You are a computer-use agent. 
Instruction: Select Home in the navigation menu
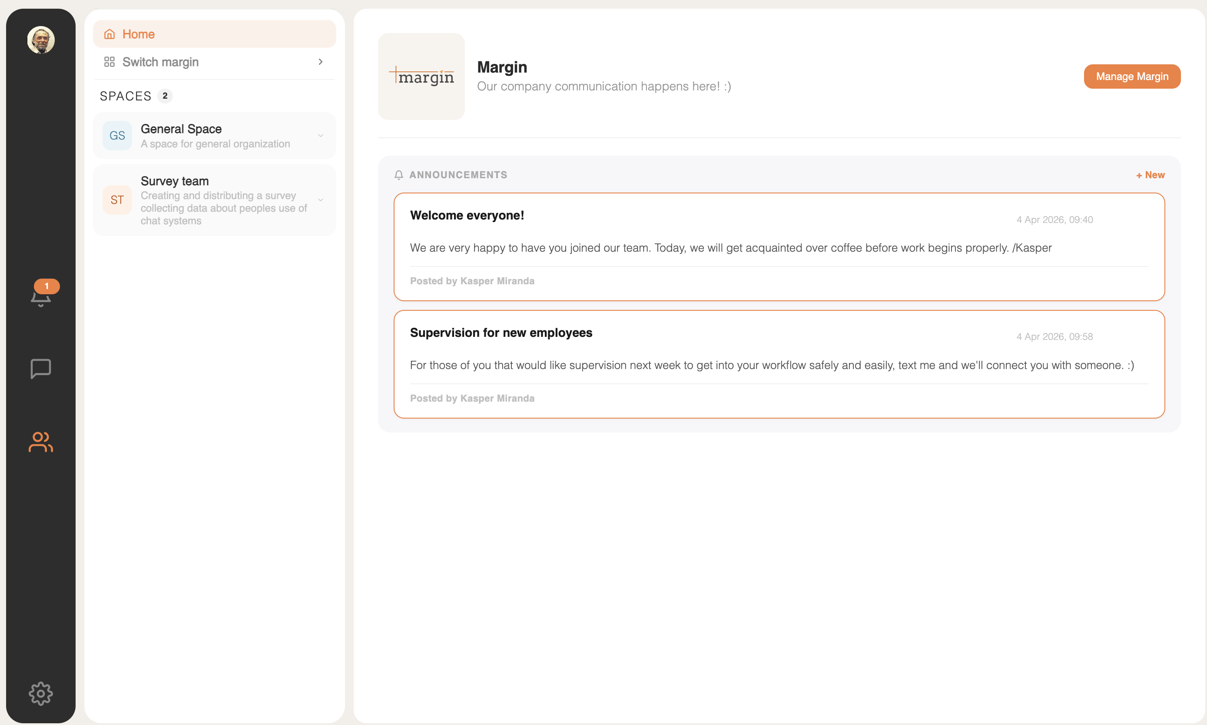[x=139, y=34]
